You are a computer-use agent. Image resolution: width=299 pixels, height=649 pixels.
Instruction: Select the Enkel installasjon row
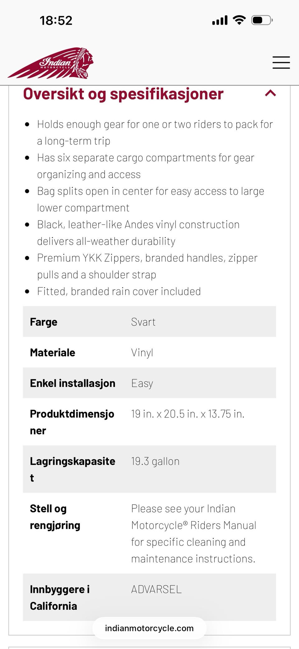149,383
